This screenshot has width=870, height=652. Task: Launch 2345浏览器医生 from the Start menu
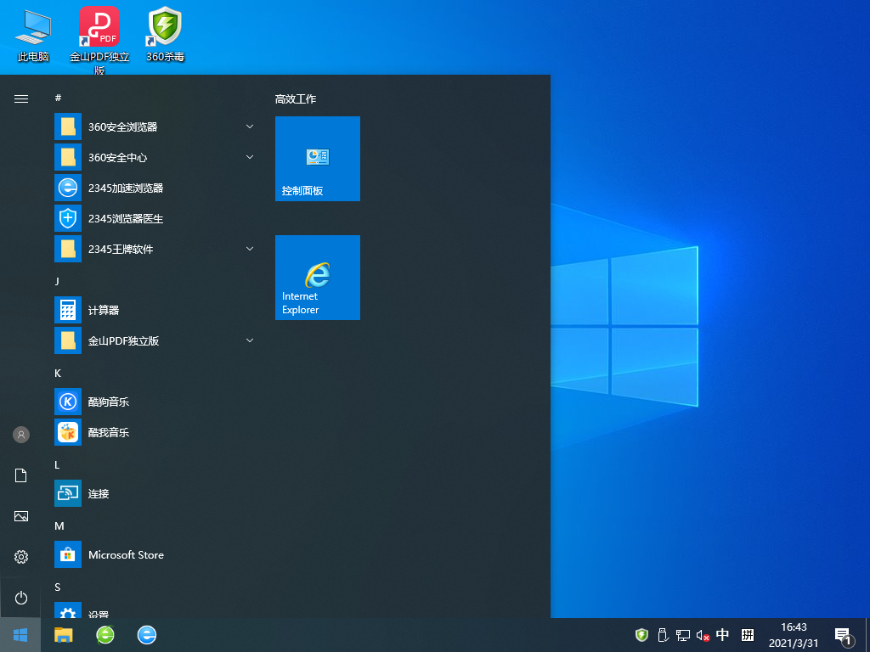click(x=125, y=218)
